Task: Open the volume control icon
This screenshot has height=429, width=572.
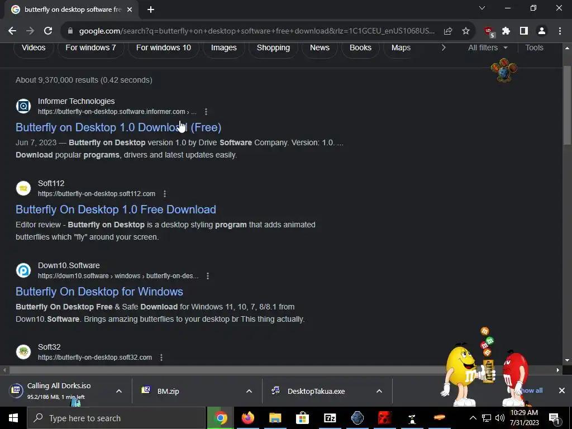Action: click(x=500, y=418)
